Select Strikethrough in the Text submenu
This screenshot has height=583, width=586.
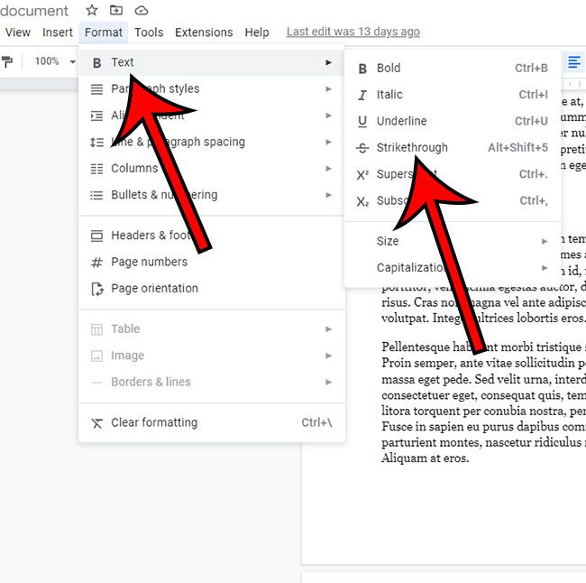[x=412, y=147]
